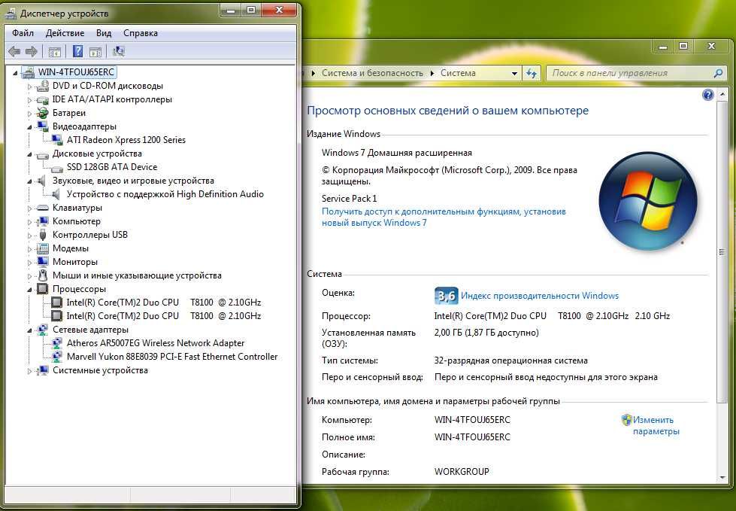Select the Батареи tree label
The image size is (736, 511).
click(69, 113)
